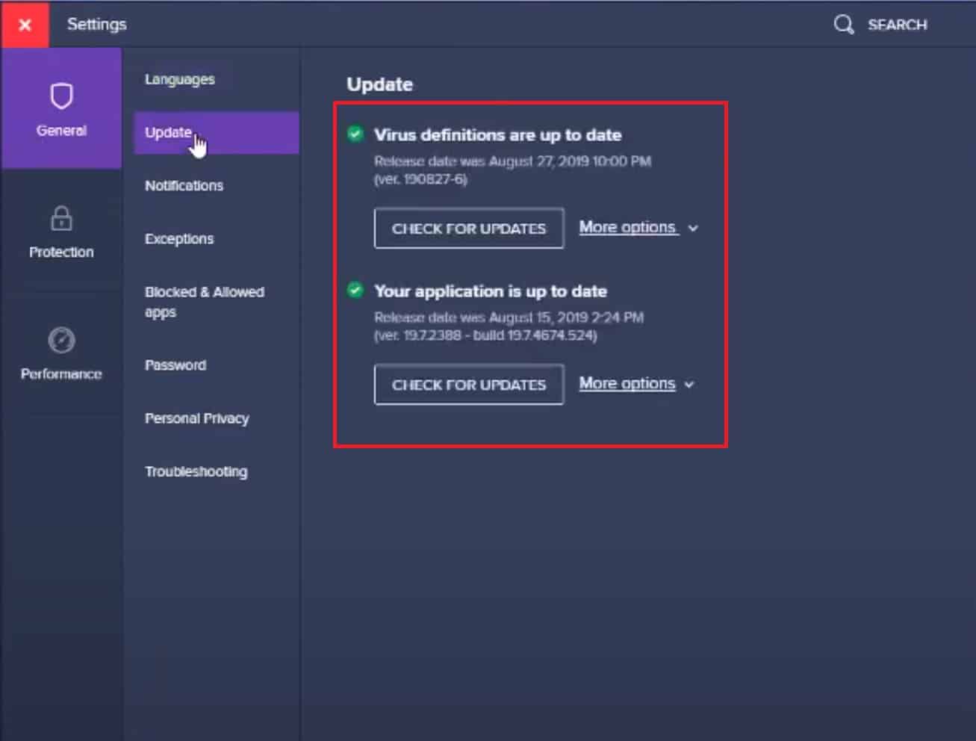
Task: Click 'Your application is up to date' text
Action: click(x=491, y=291)
